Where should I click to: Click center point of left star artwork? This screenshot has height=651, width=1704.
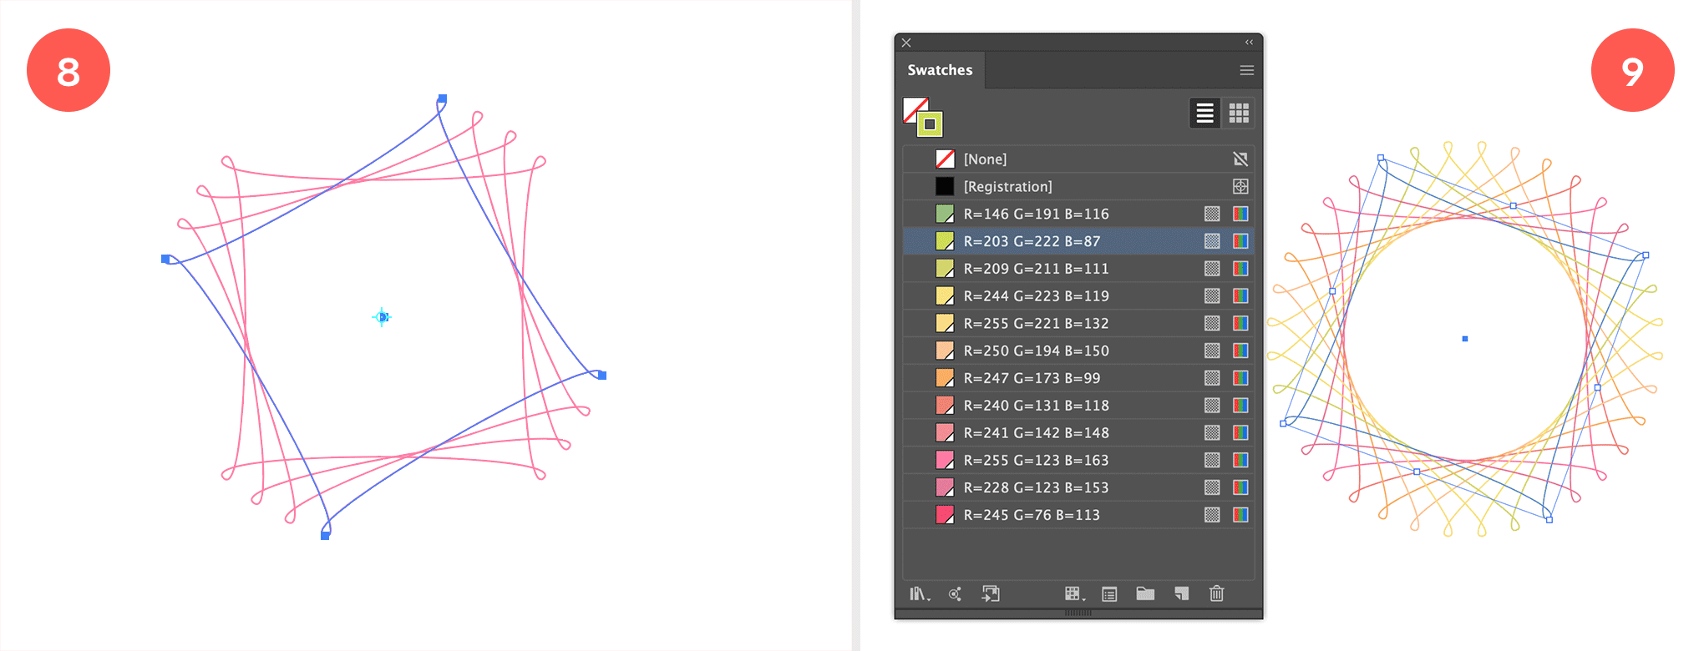(x=382, y=317)
